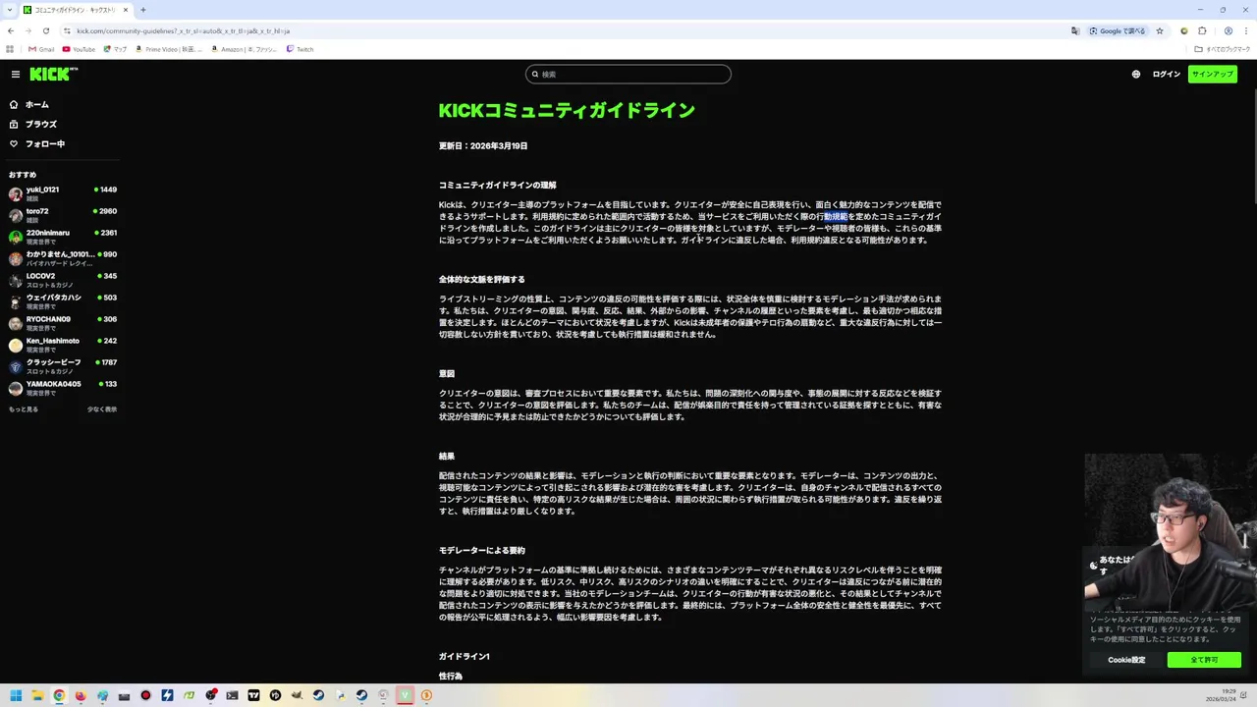Screen dimensions: 1257x707
Task: Open Chrome tab search dropdown
Action: pyautogui.click(x=10, y=10)
